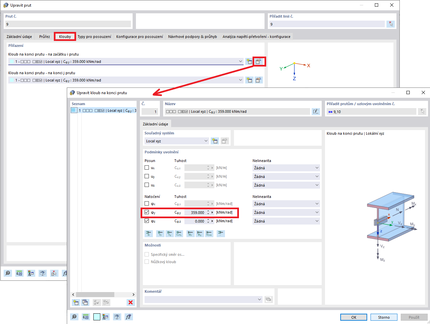The height and width of the screenshot is (324, 430).
Task: Open nonlinearity dropdown for φy row
Action: pyautogui.click(x=286, y=212)
